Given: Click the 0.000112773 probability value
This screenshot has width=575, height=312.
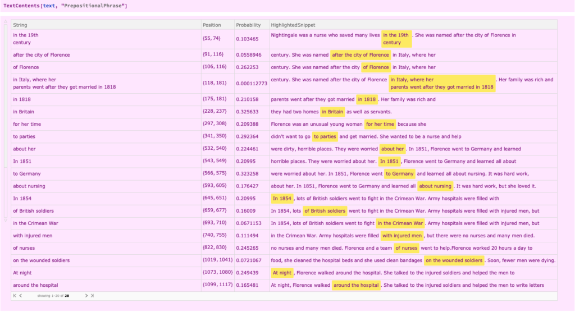Looking at the screenshot, I should tap(252, 84).
